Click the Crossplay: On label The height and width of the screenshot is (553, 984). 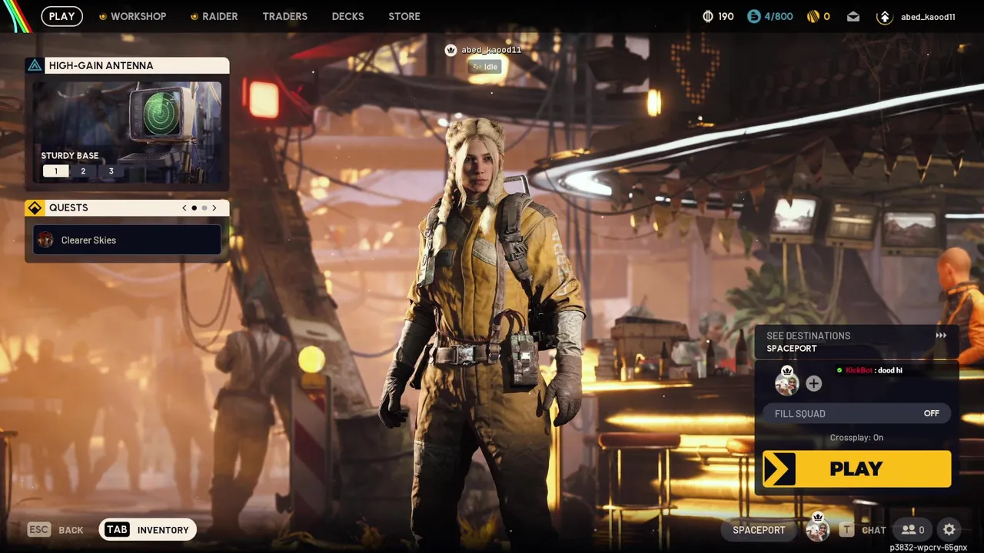pos(856,438)
